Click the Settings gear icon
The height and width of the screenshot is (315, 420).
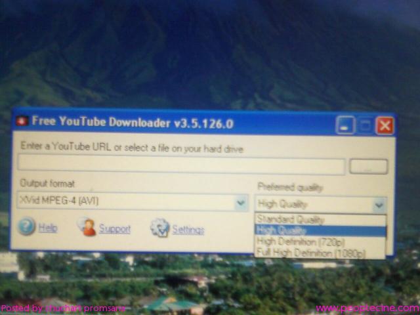pyautogui.click(x=160, y=228)
